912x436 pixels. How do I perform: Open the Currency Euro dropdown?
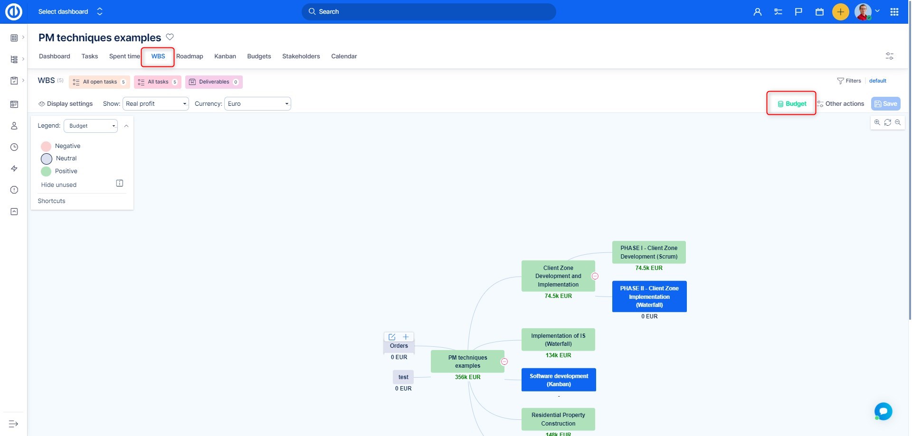(257, 104)
